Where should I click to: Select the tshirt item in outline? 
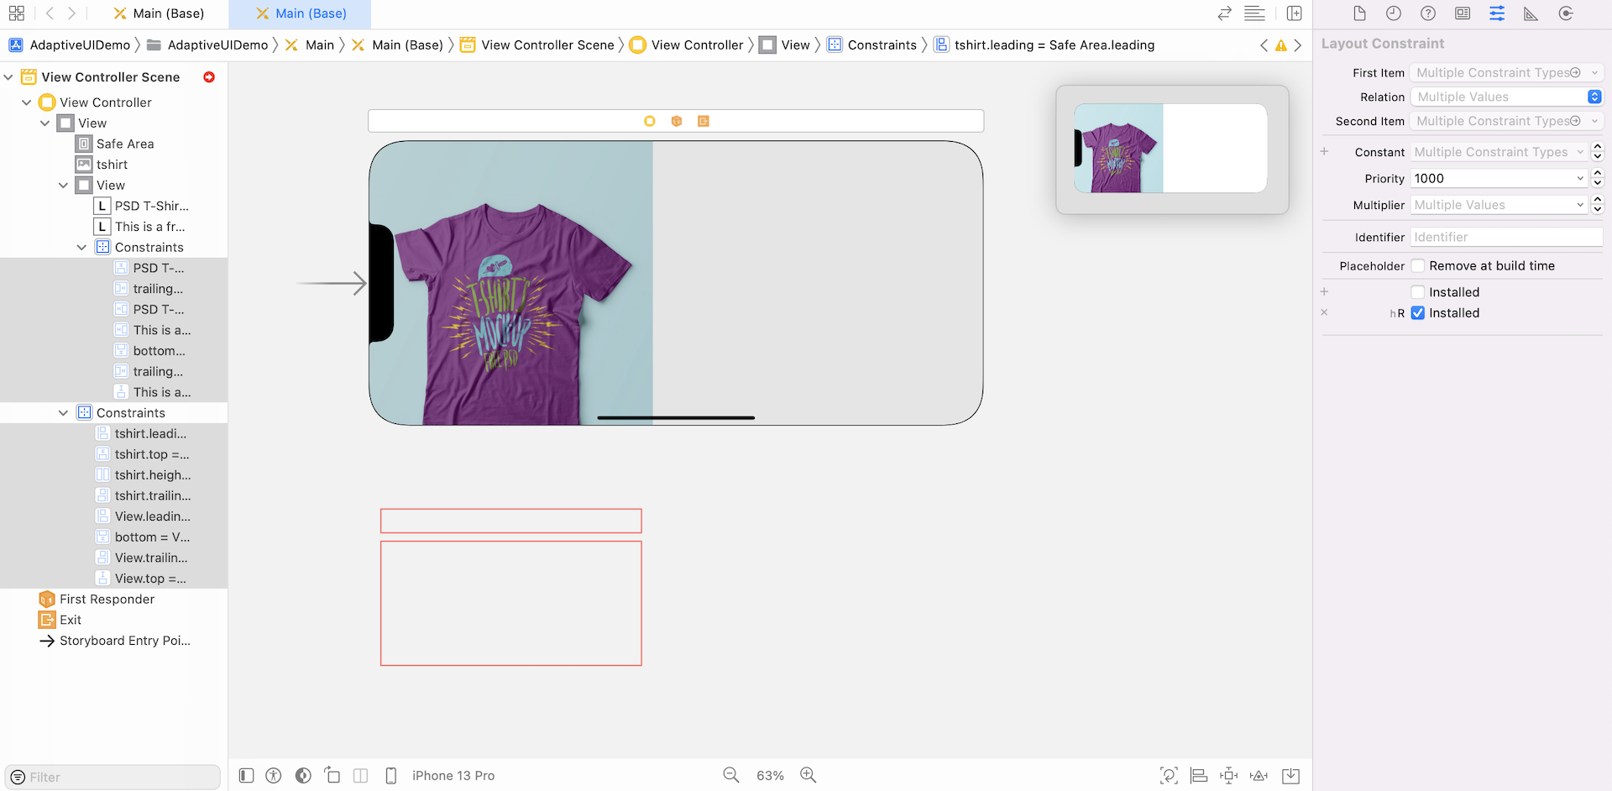[112, 165]
